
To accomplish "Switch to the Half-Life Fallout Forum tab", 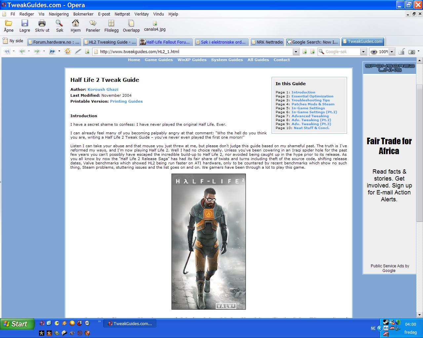I will point(165,42).
